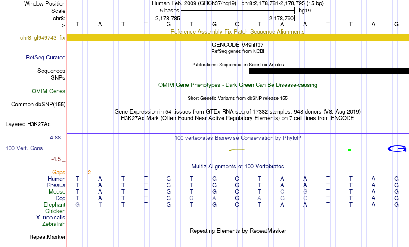Click the 2,178,790 ruler coordinate
Screen dimensions: 409x247
point(282,18)
